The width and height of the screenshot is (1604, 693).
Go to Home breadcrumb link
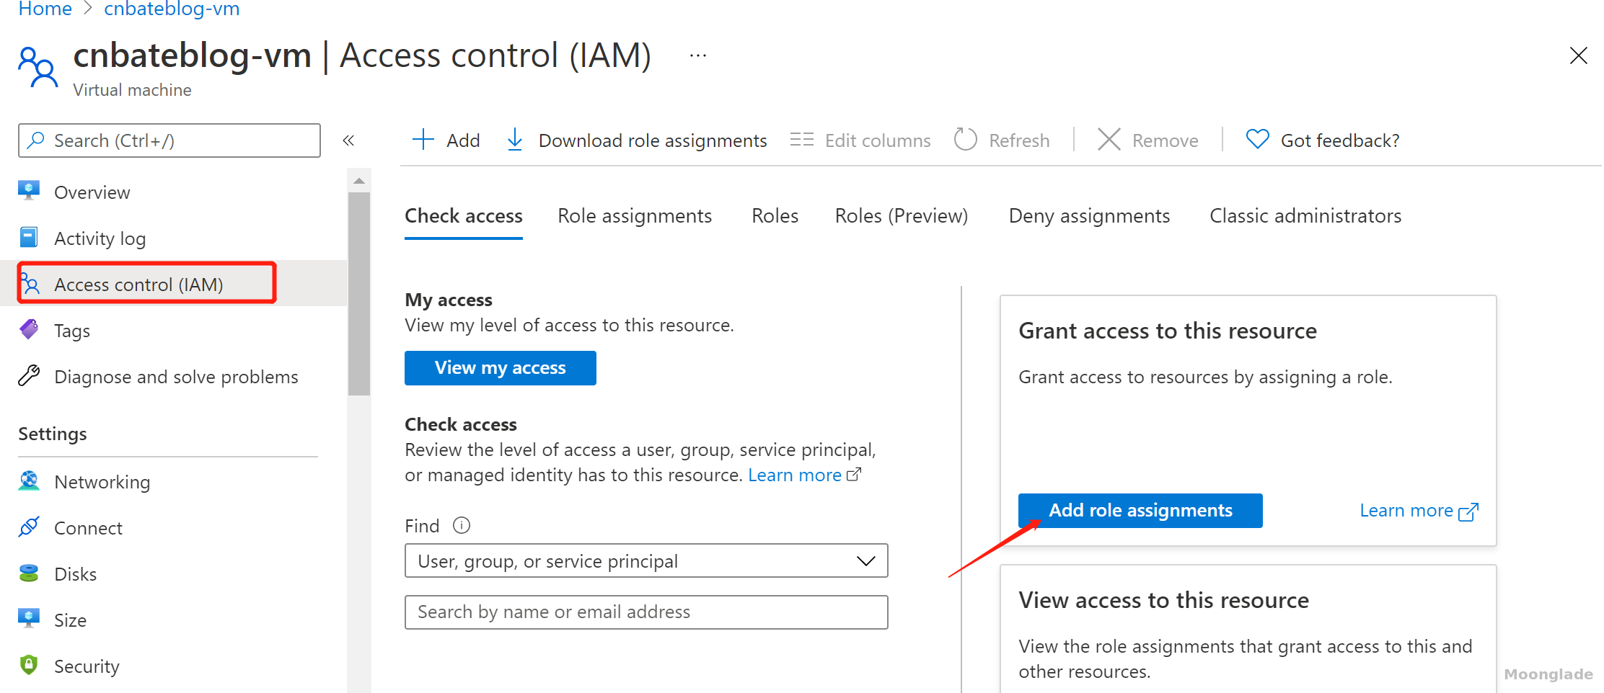pos(45,9)
